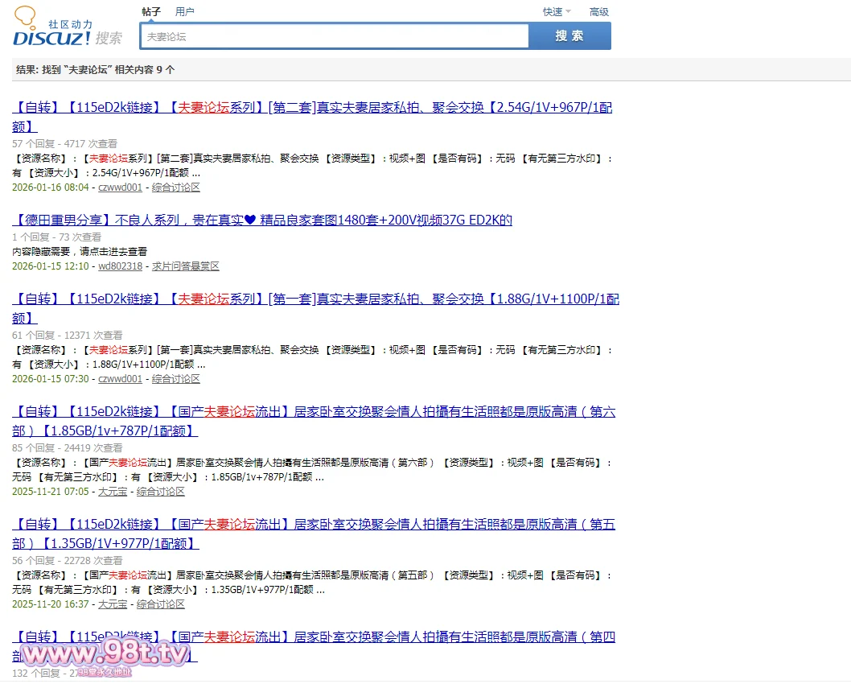Focus the search keyword input field
Viewport: 851px width, 684px height.
click(x=334, y=36)
